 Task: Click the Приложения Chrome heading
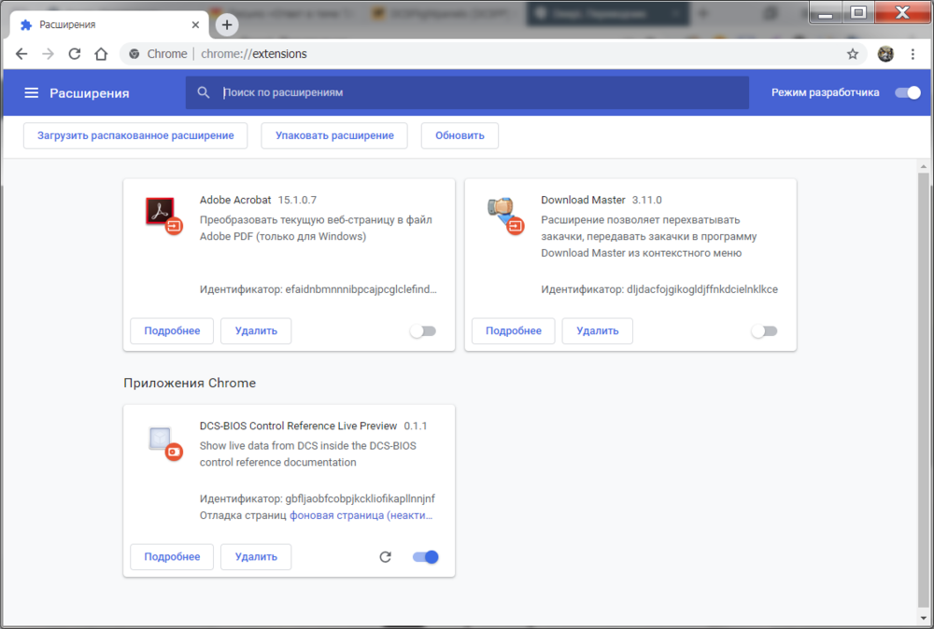click(x=190, y=384)
